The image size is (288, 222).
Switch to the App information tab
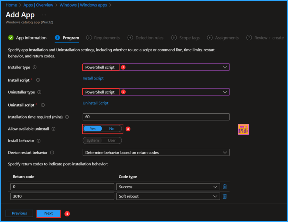click(x=31, y=38)
